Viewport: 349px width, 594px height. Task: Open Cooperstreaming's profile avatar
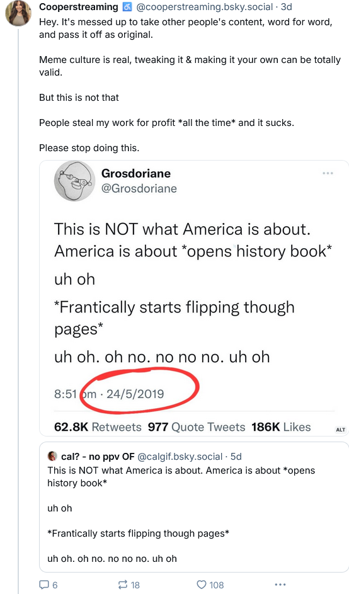18,13
